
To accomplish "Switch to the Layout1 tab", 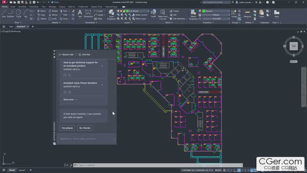I will click(x=22, y=170).
